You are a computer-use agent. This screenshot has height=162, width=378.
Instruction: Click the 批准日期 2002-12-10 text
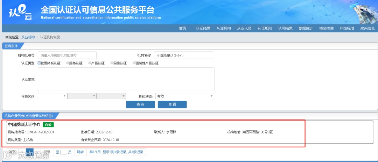pyautogui.click(x=97, y=132)
